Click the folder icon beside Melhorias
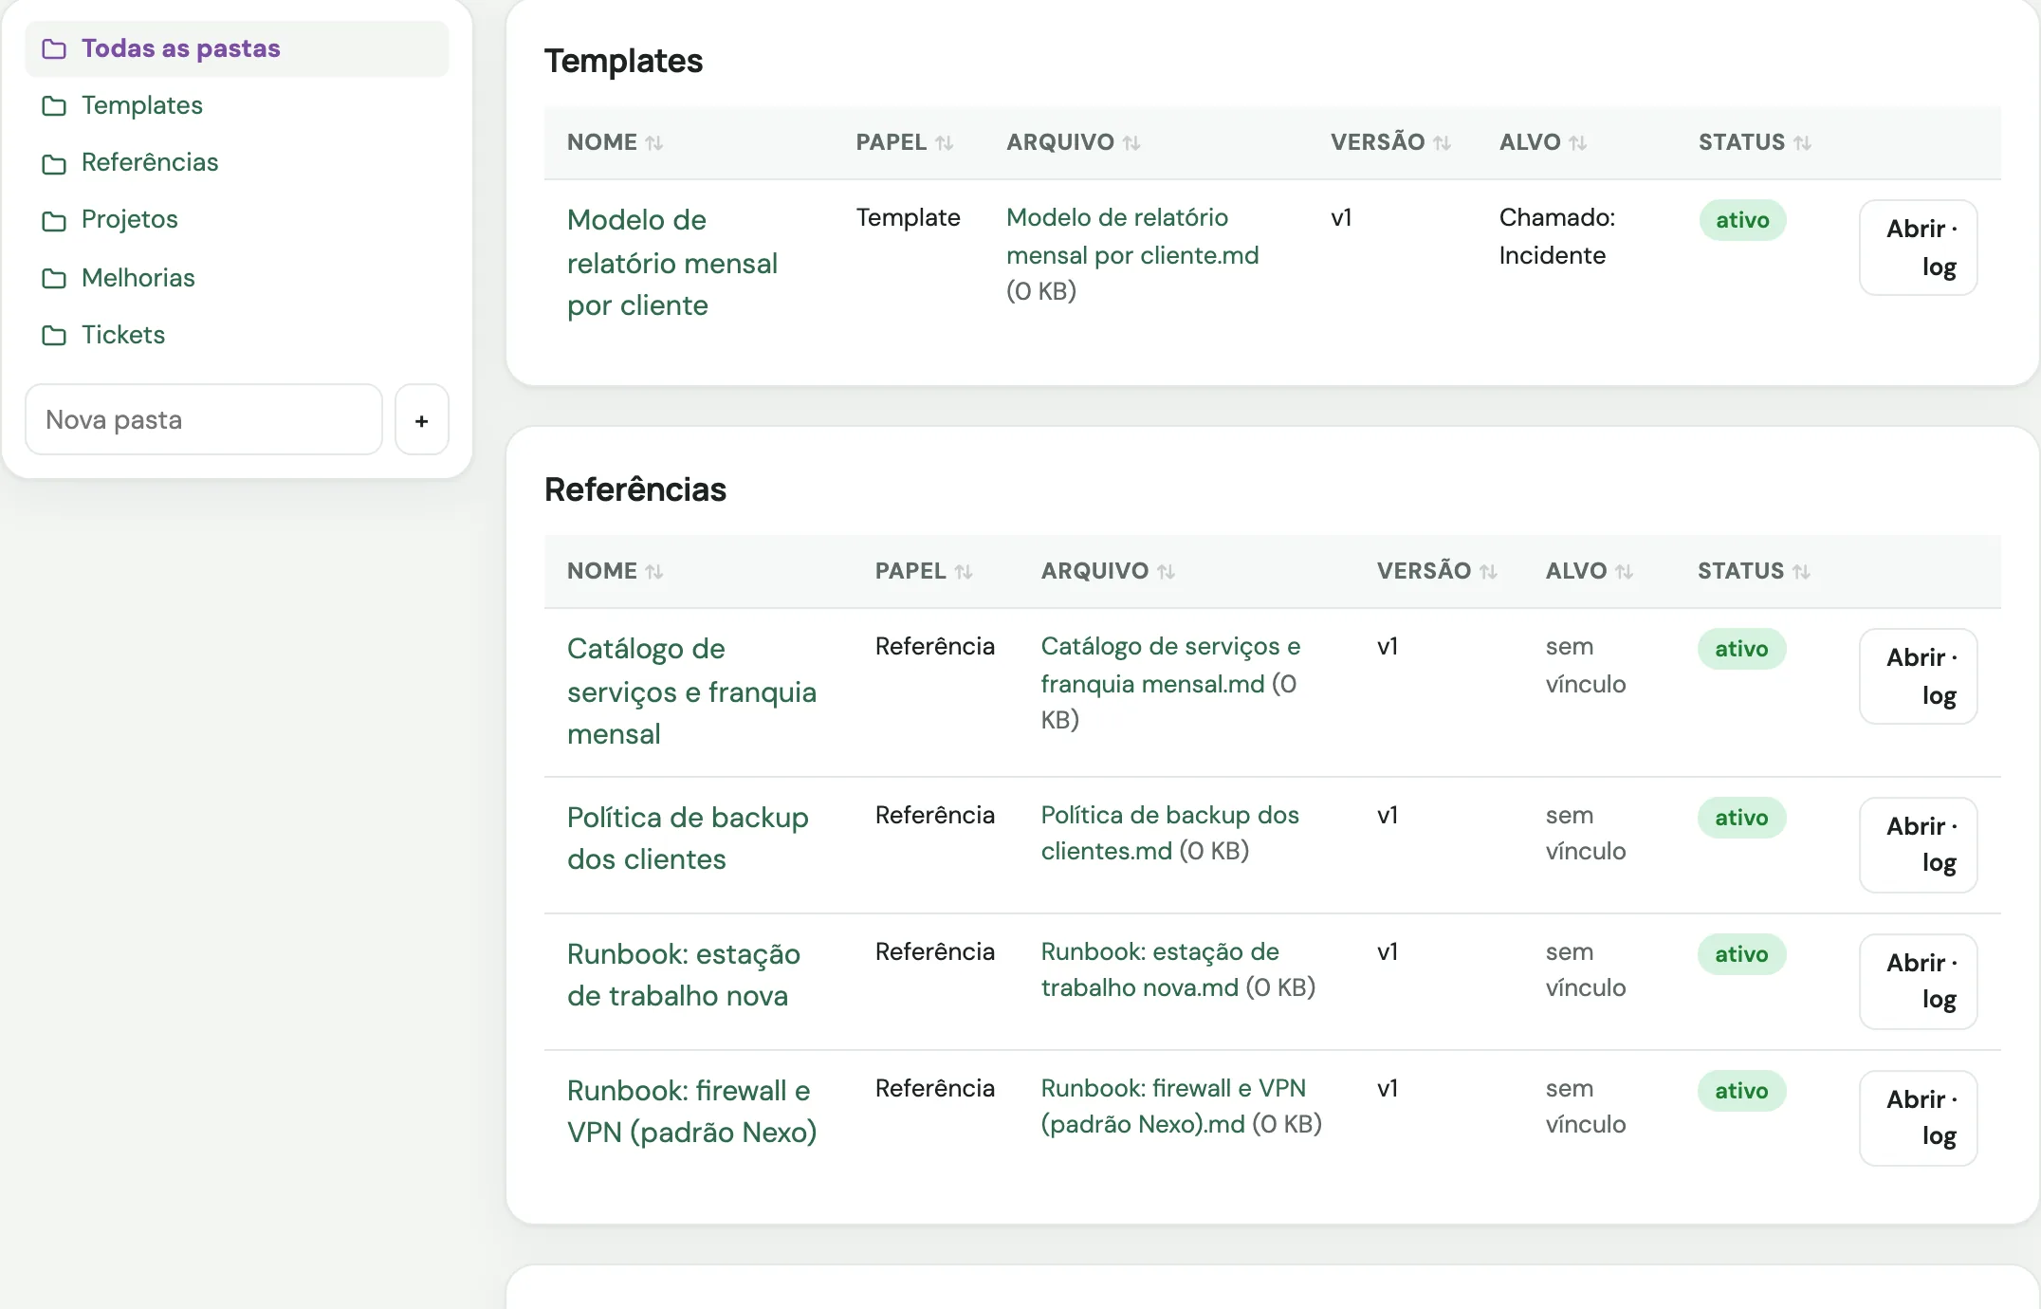 54,278
